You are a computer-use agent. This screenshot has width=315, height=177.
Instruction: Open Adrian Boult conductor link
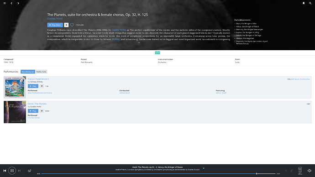125,93
